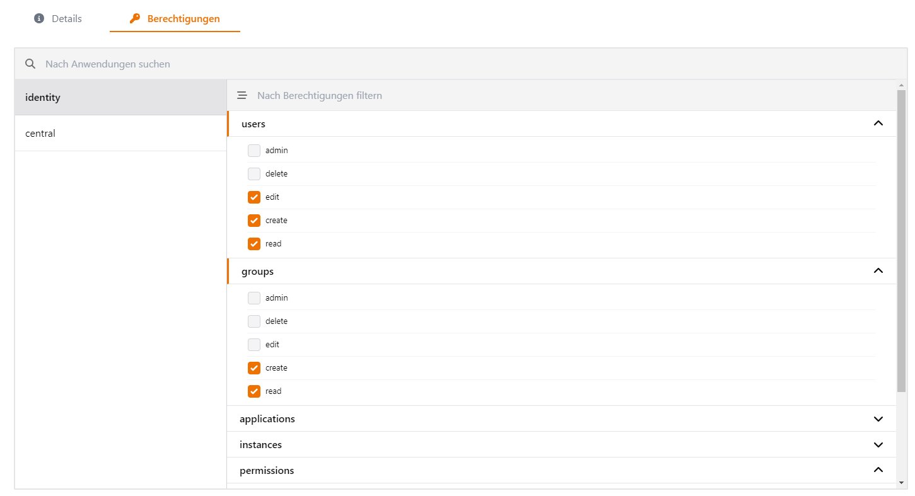Expand the applications section
The height and width of the screenshot is (496, 915).
click(x=878, y=419)
